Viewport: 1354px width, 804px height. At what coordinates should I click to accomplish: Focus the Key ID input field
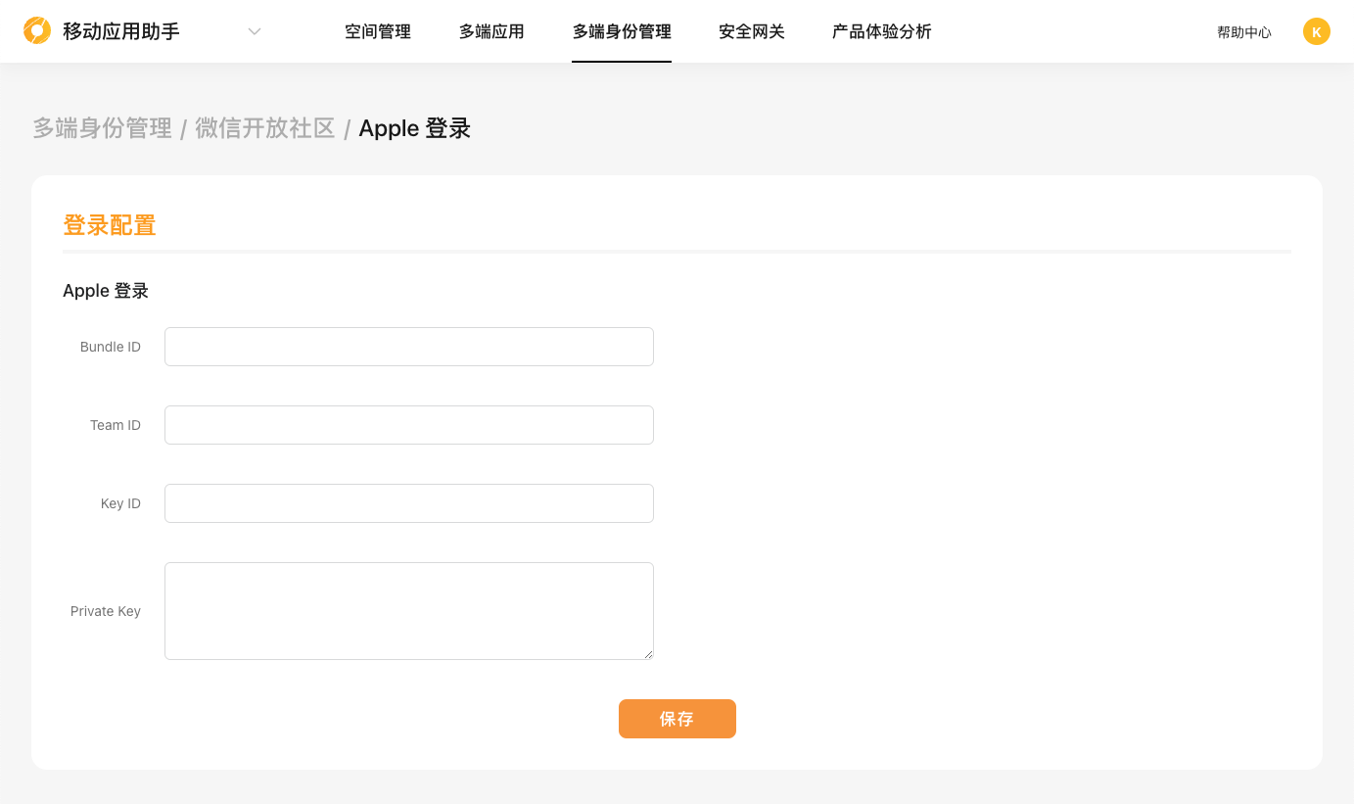coord(409,503)
